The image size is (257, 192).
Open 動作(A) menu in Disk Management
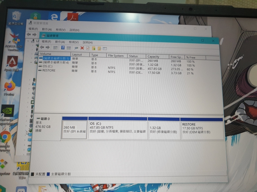[x=60, y=42]
